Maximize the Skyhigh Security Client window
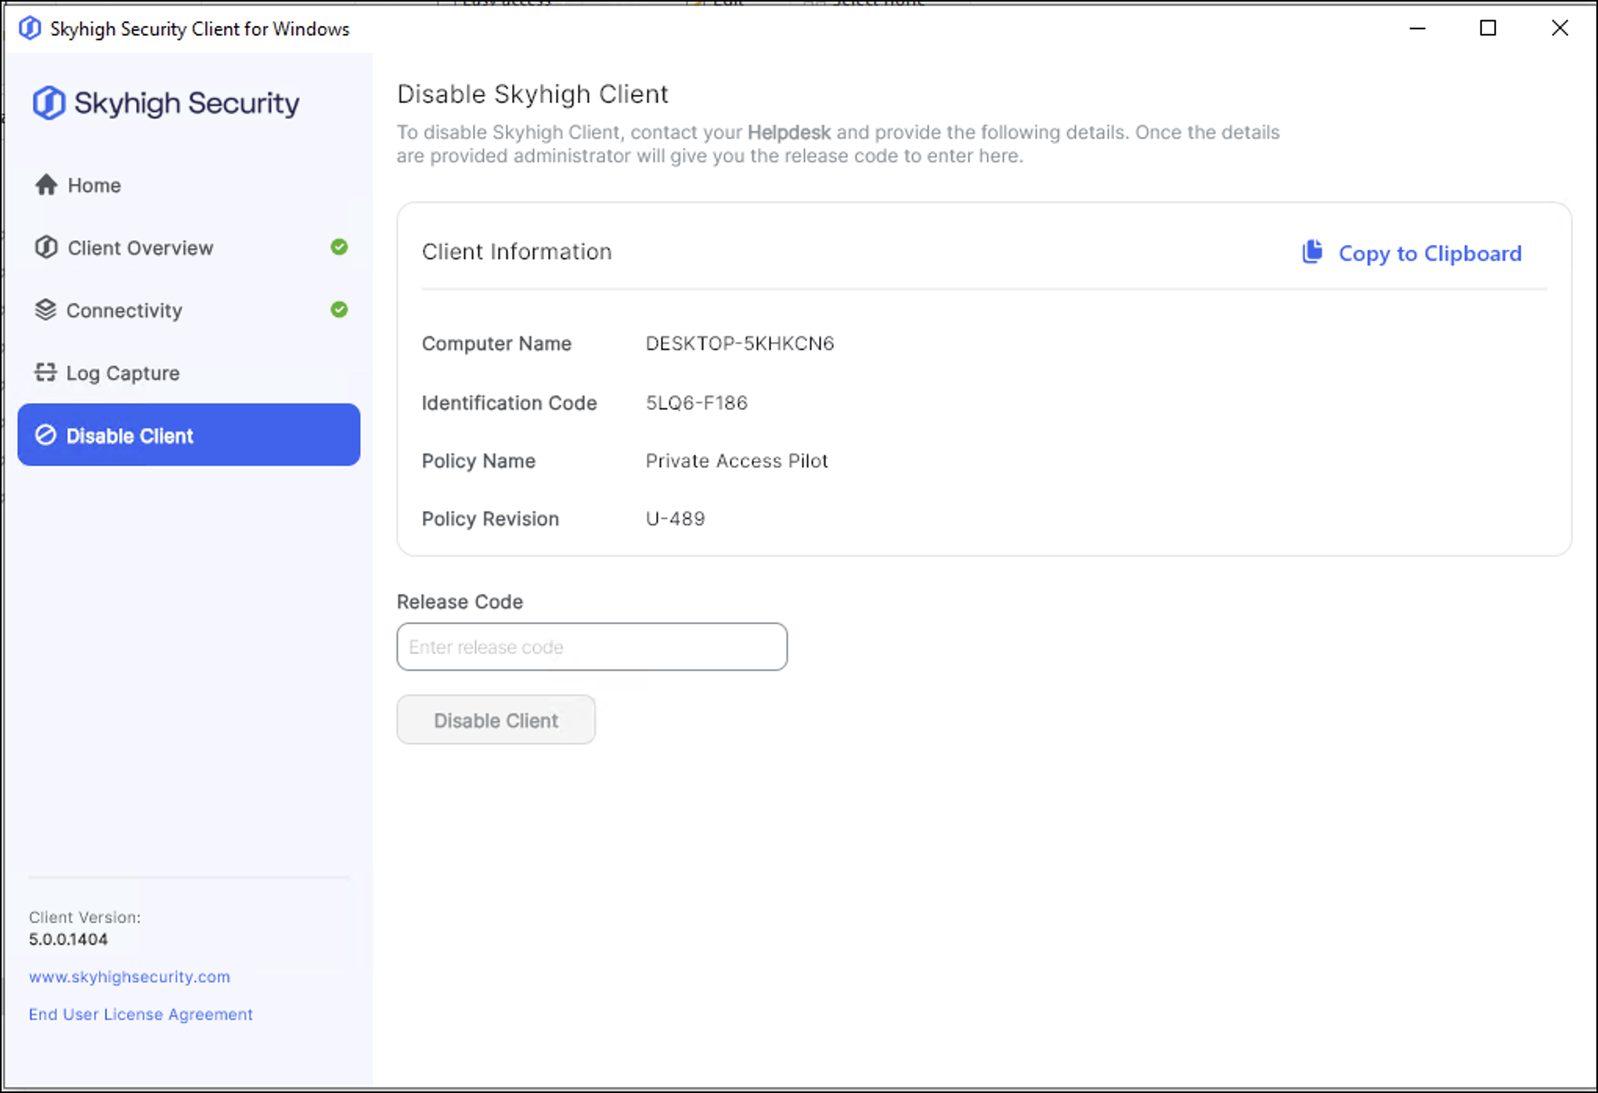 click(1488, 29)
